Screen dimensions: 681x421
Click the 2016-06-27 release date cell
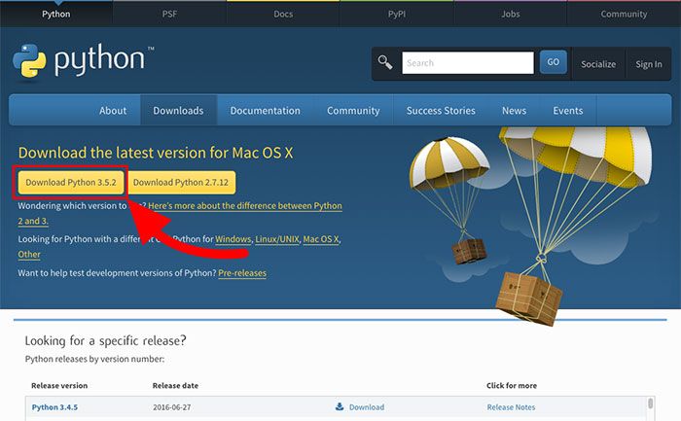[171, 407]
